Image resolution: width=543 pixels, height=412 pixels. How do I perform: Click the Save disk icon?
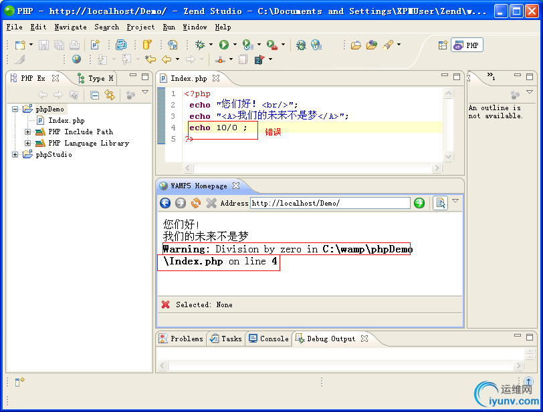tap(43, 45)
